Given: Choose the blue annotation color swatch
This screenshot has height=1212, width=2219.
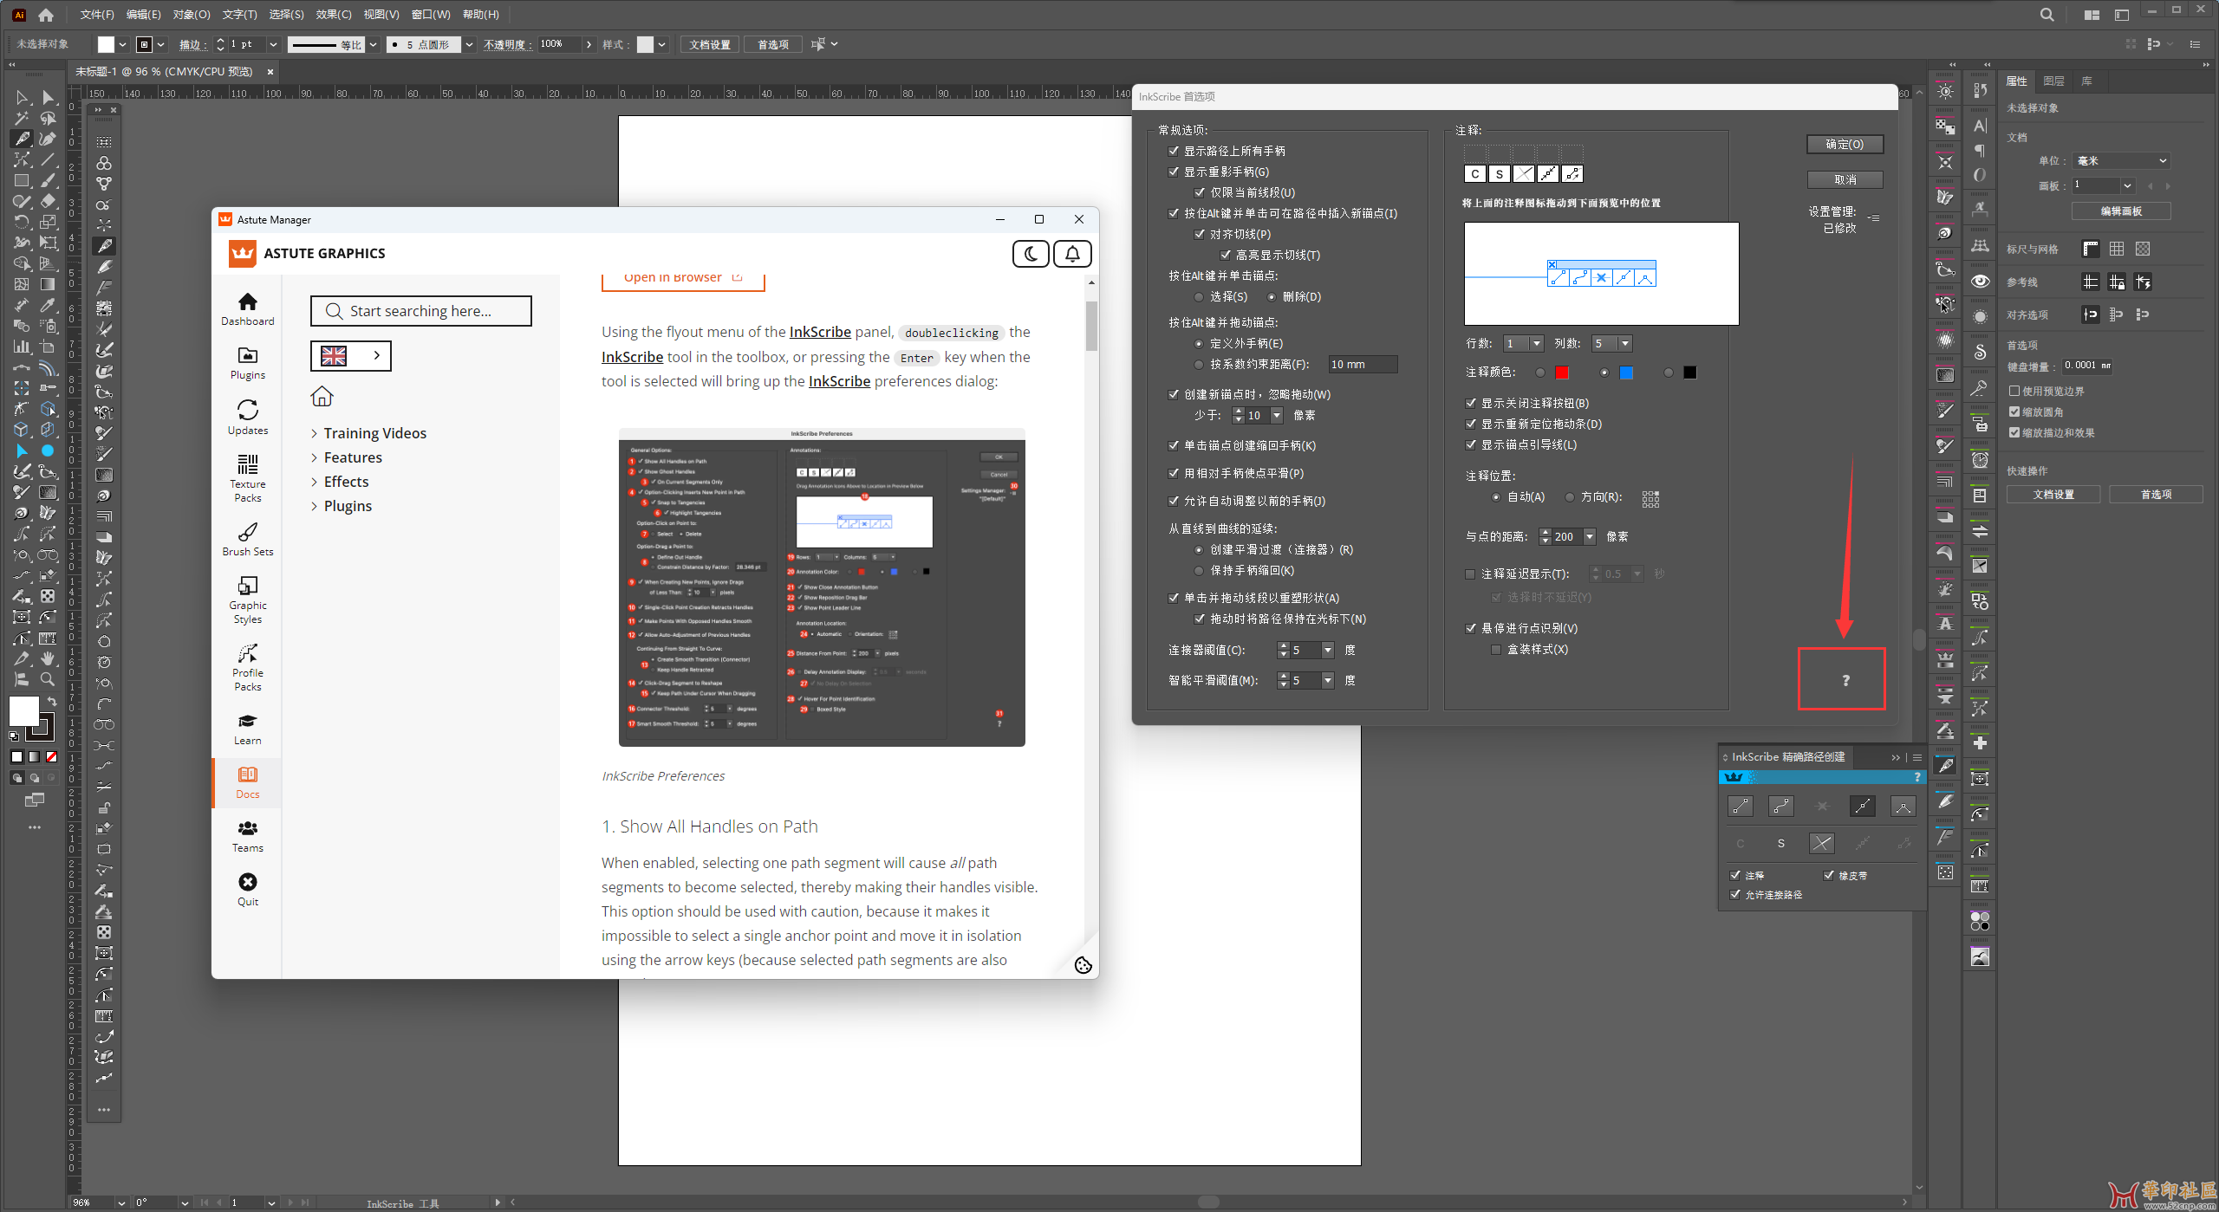Looking at the screenshot, I should pyautogui.click(x=1626, y=373).
